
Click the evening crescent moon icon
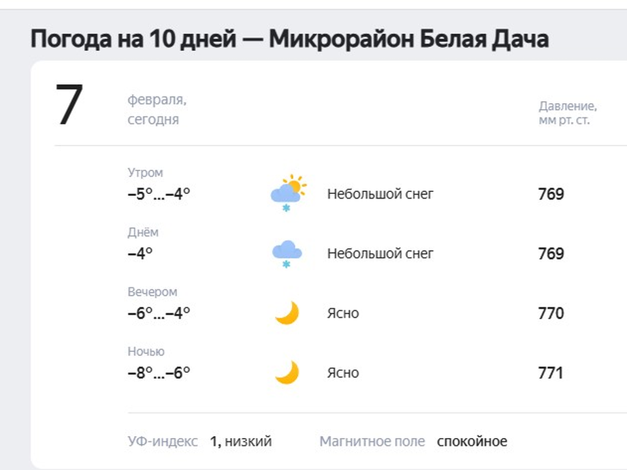pos(287,313)
